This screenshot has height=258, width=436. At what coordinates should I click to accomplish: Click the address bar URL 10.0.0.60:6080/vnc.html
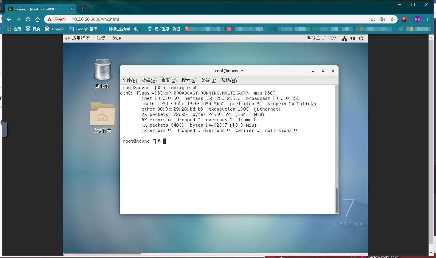(x=95, y=19)
